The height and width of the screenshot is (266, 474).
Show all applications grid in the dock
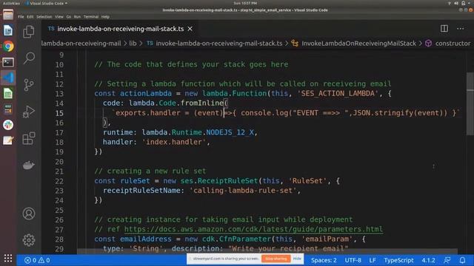click(8, 258)
